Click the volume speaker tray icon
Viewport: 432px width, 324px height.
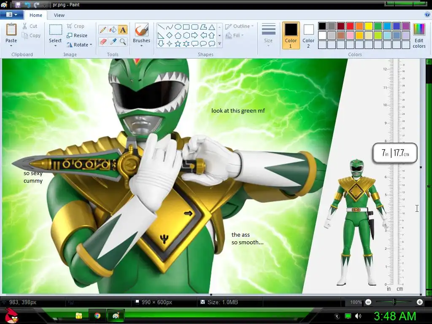(358, 316)
